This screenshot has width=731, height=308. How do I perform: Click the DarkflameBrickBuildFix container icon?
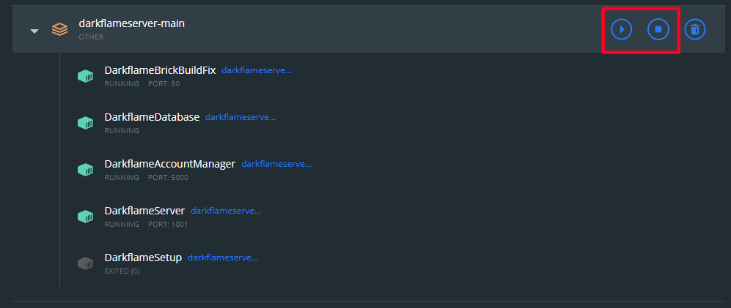point(86,75)
